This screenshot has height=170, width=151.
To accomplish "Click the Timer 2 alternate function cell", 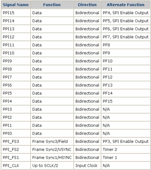I will tap(126, 149).
